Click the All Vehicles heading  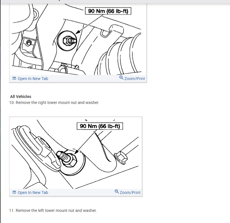(21, 97)
